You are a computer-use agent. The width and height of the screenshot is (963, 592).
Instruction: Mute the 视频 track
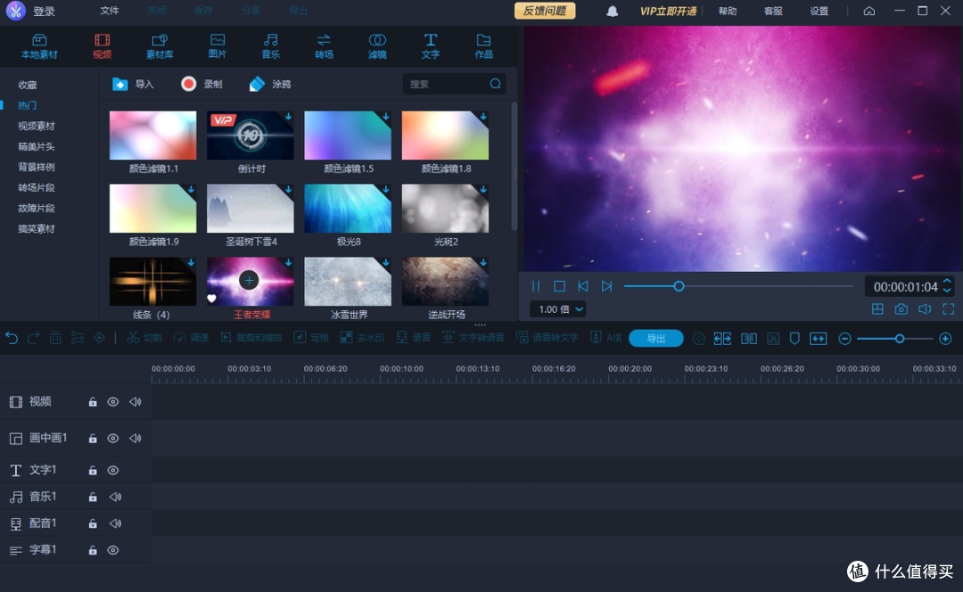(136, 402)
